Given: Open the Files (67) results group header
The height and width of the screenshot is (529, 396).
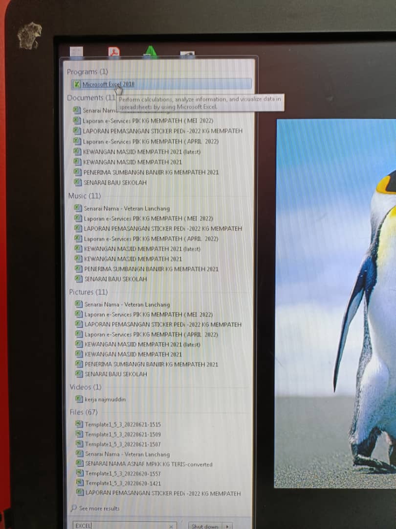Looking at the screenshot, I should [84, 412].
